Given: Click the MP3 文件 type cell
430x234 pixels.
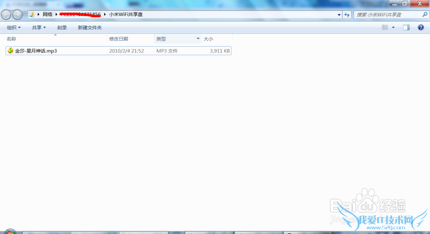Looking at the screenshot, I should [167, 51].
